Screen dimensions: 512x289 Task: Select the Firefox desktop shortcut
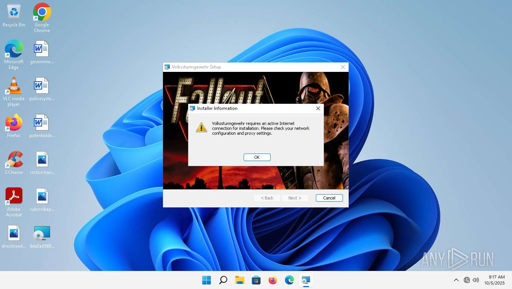[x=14, y=126]
